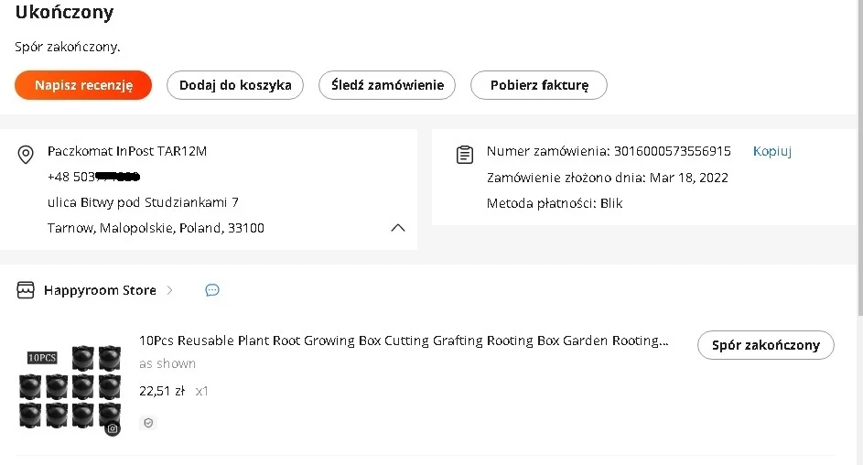
Task: Collapse the delivery address section
Action: click(x=397, y=228)
